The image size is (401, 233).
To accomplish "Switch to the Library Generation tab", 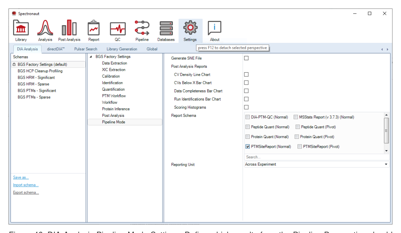I will [x=122, y=49].
